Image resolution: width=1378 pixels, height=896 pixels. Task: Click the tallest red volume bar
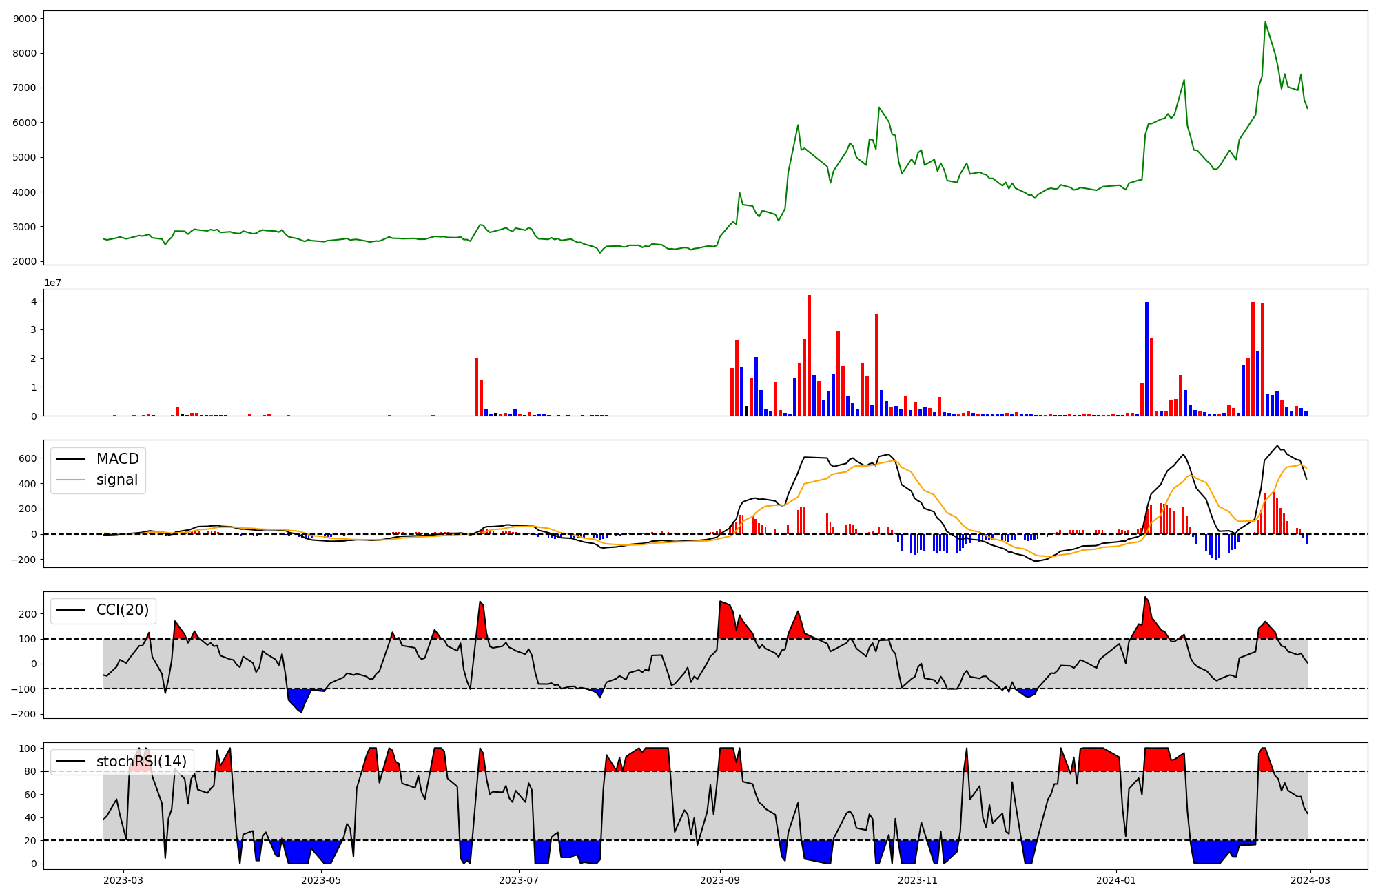tap(809, 355)
